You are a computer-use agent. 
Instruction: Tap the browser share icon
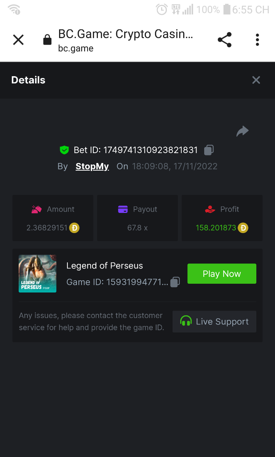(224, 40)
